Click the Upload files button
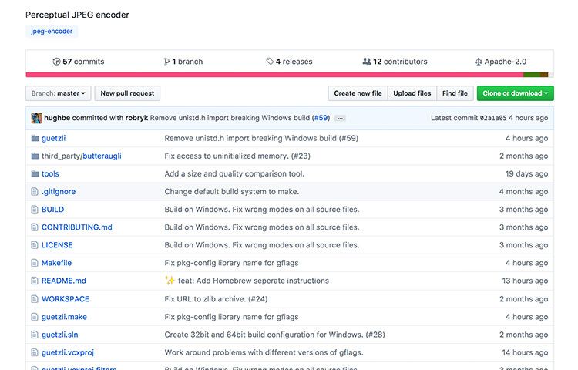 [x=412, y=93]
